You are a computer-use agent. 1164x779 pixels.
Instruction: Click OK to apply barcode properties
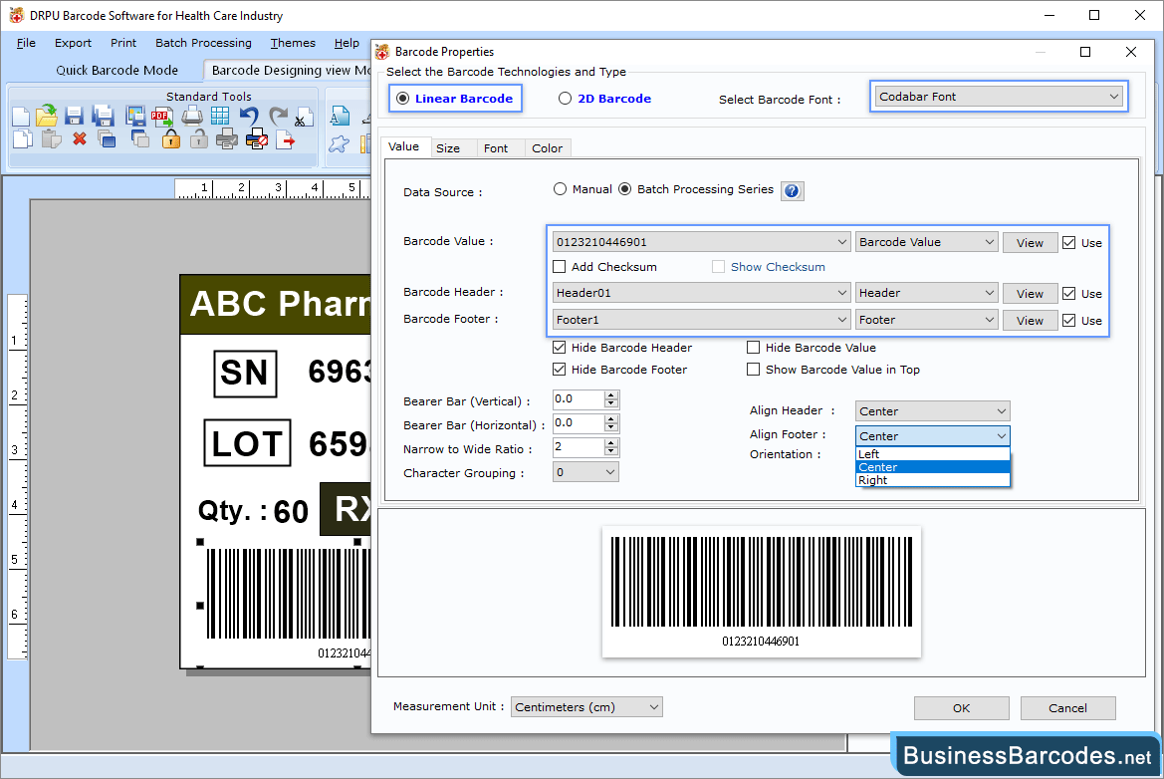pyautogui.click(x=961, y=708)
